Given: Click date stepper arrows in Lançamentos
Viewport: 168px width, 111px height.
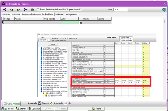Looking at the screenshot, I should pos(49,40).
